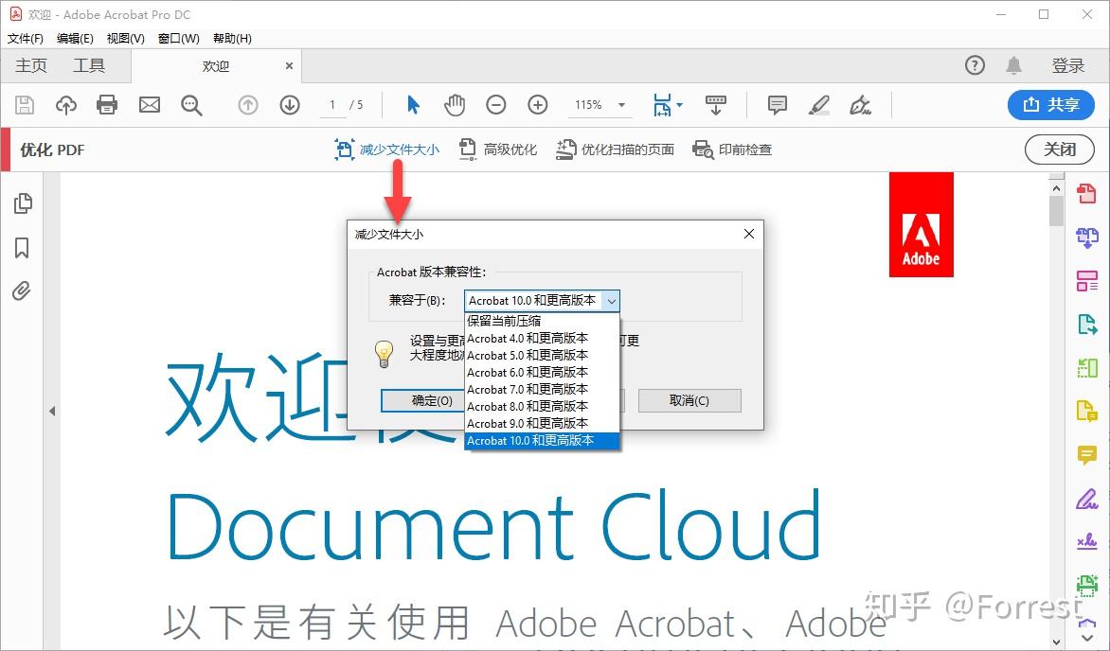
Task: Open the Bookmarks panel
Action: click(x=22, y=248)
